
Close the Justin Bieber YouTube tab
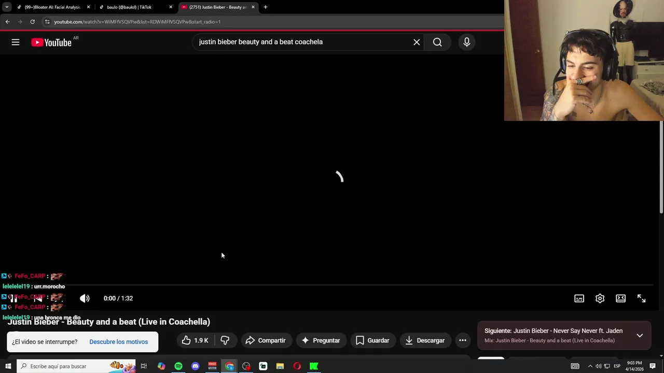pos(253,7)
